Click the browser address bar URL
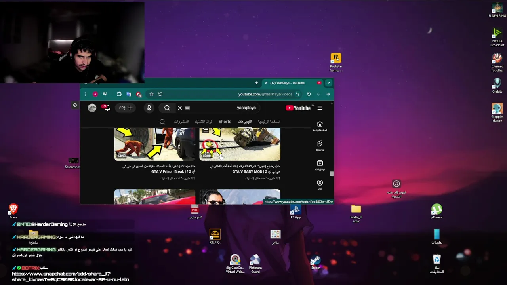 265,94
